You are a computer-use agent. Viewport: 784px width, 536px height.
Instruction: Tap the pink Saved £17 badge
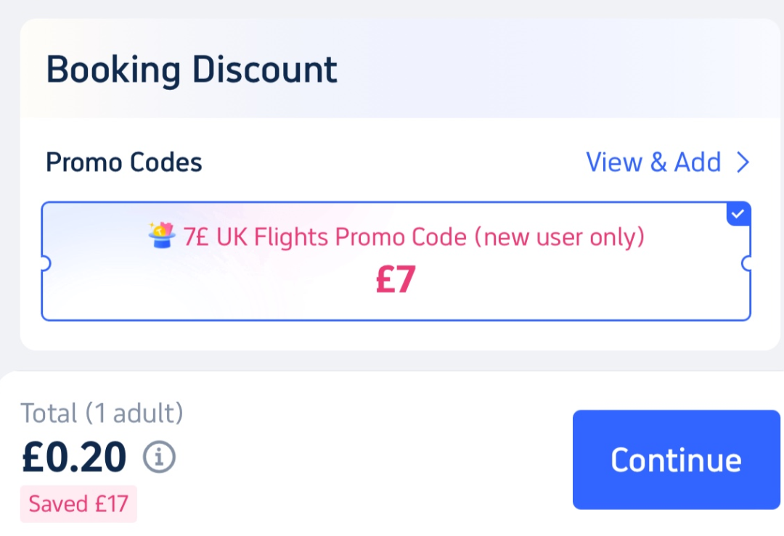coord(78,503)
